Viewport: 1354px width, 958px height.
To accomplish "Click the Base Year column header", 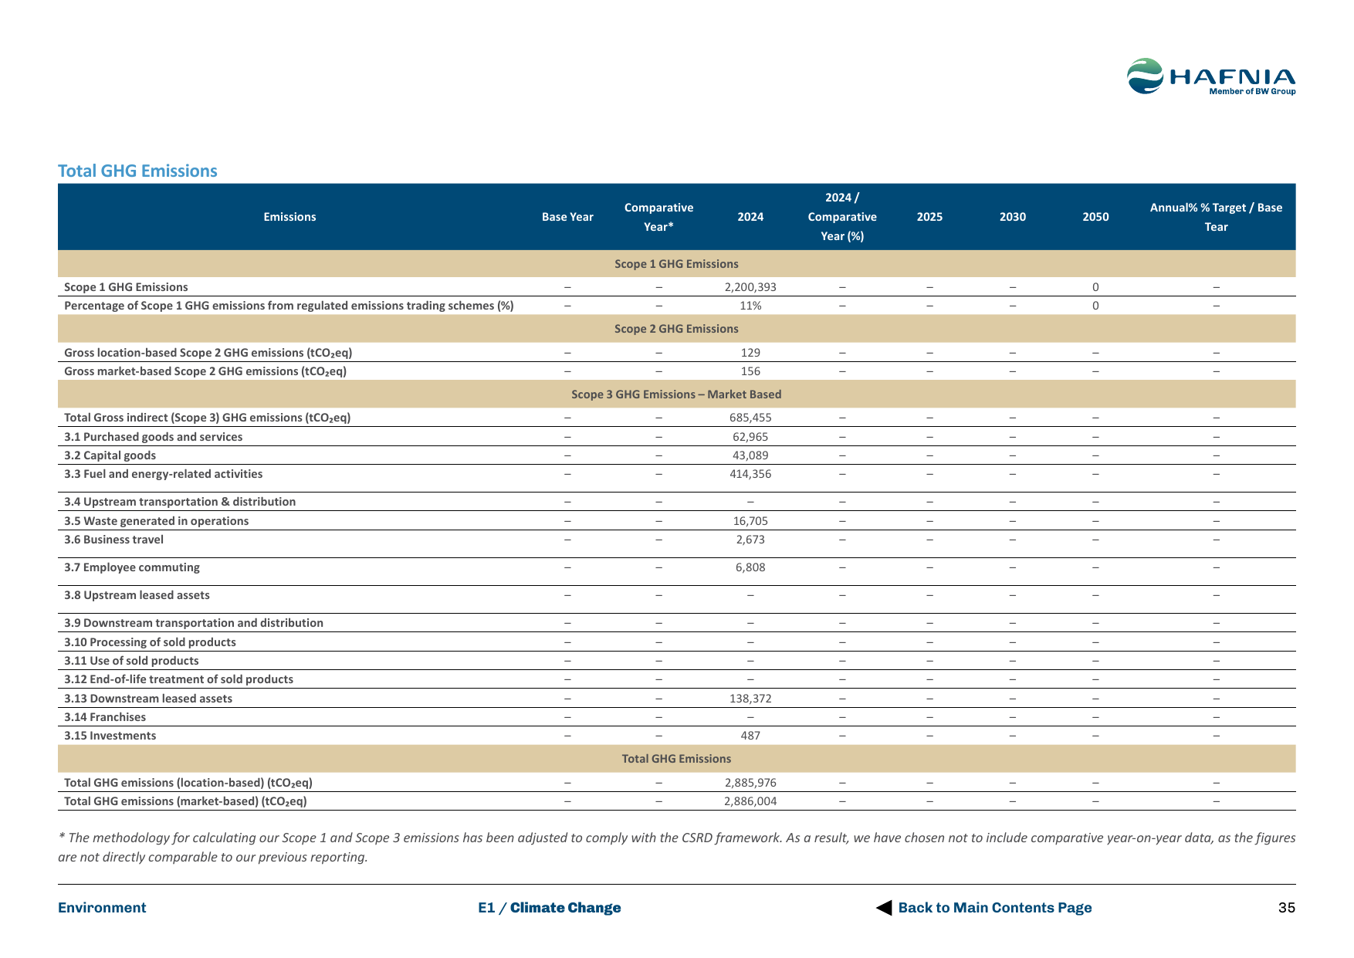I will click(x=567, y=217).
